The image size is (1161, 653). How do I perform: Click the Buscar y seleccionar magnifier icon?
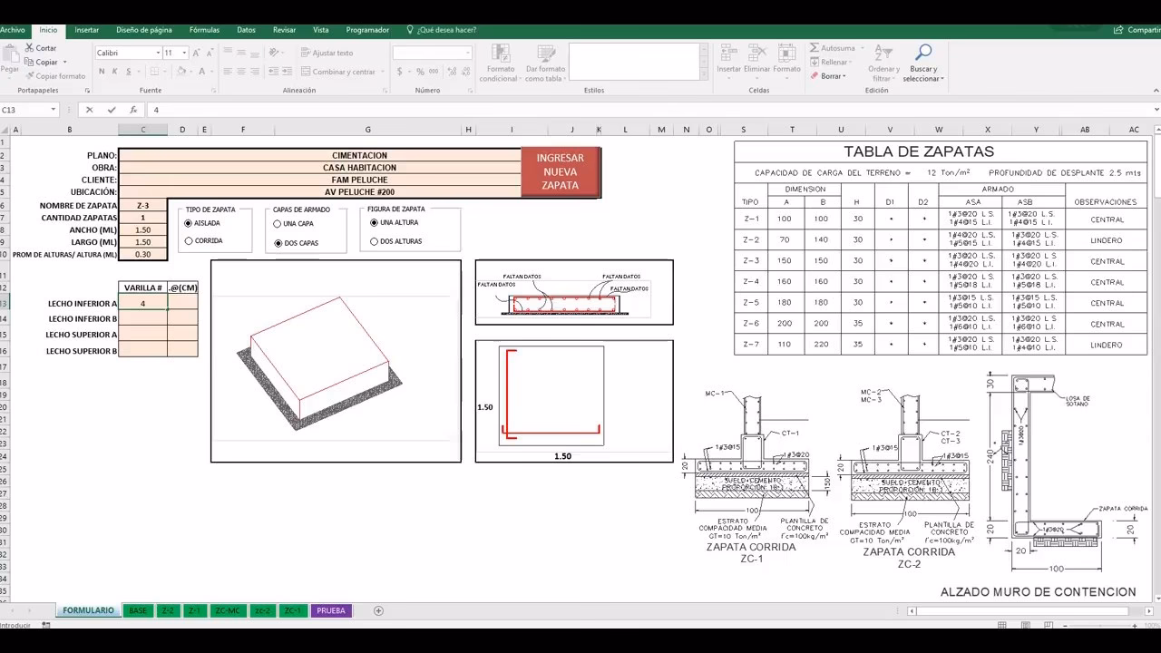coord(923,53)
